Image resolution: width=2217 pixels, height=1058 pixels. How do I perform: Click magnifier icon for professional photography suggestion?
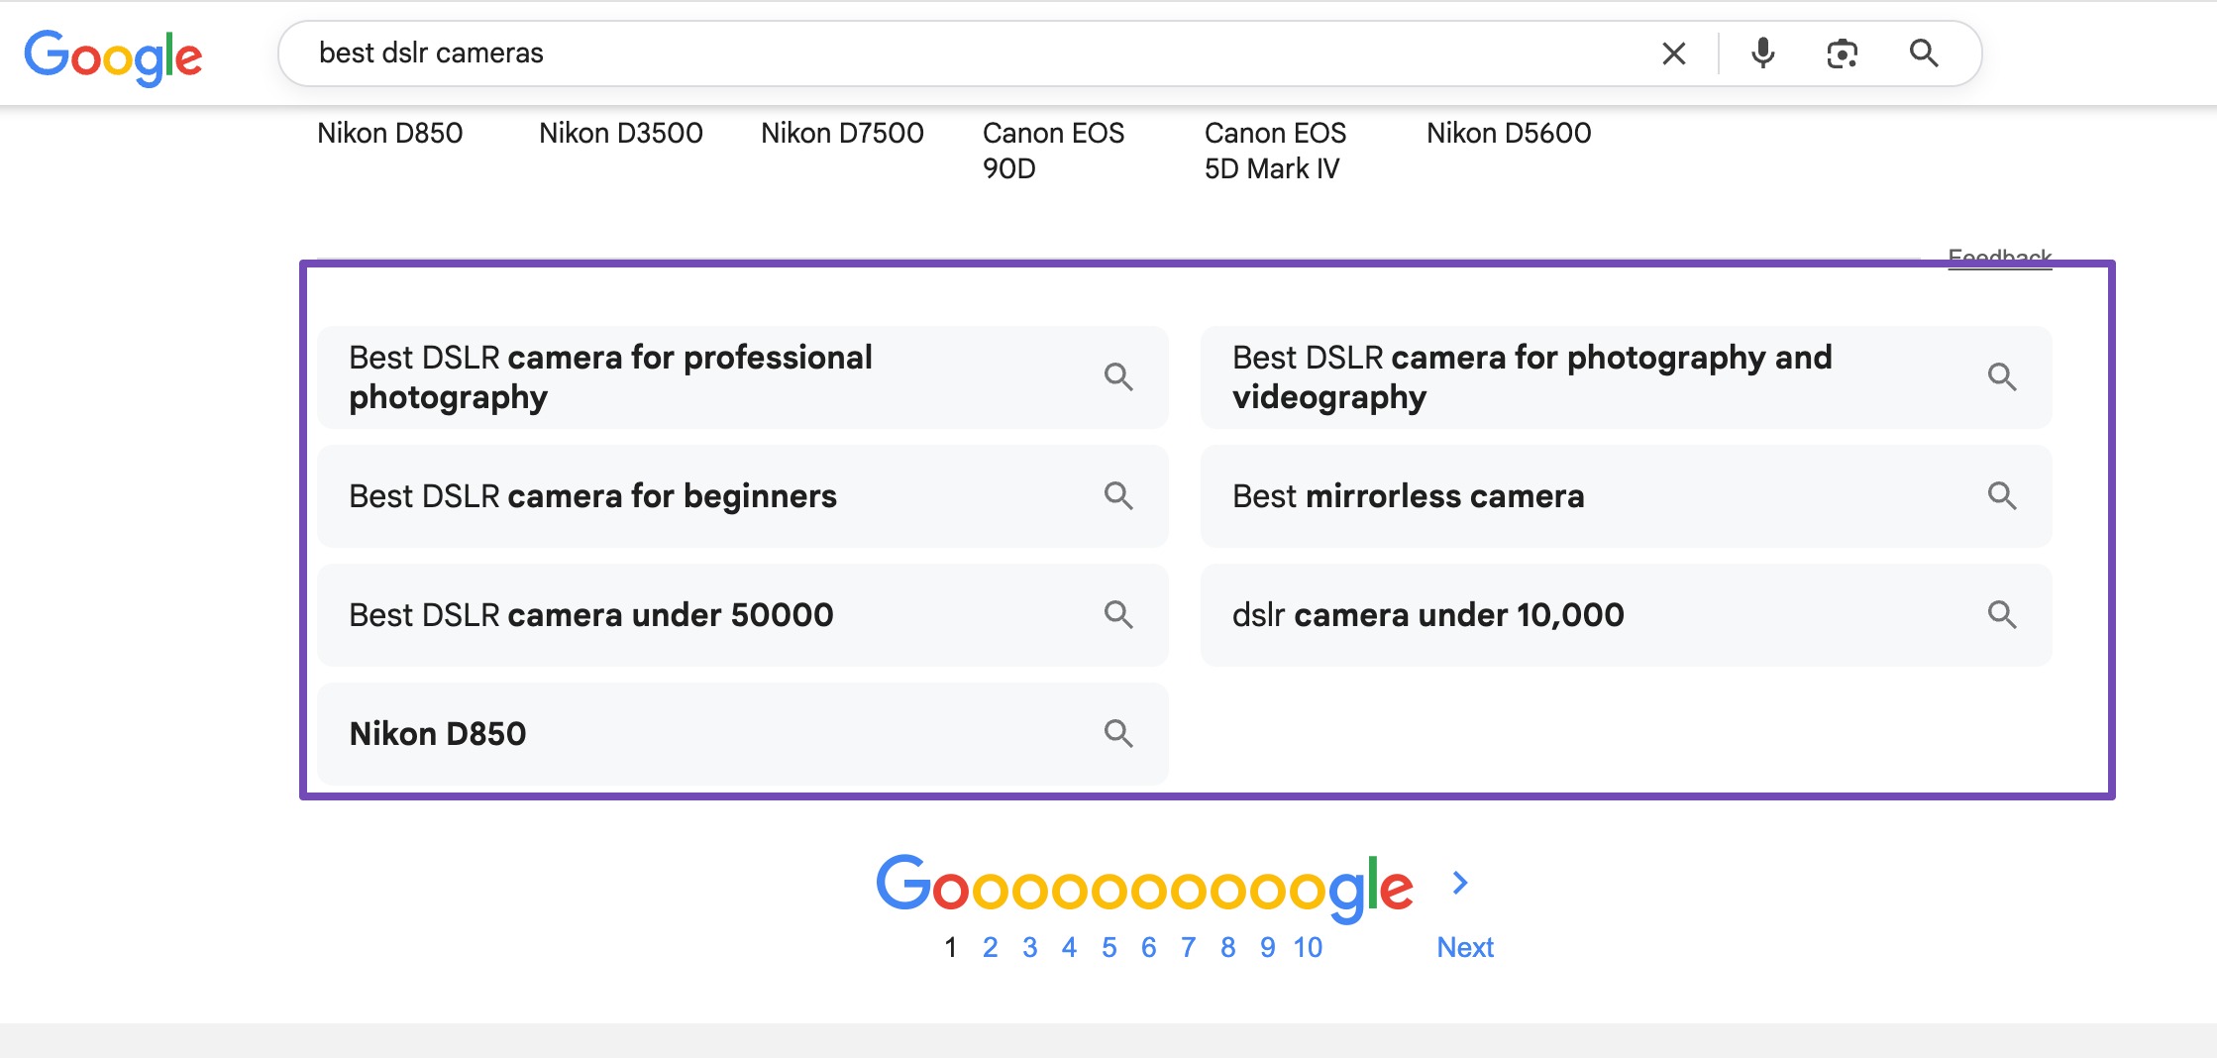(x=1118, y=376)
